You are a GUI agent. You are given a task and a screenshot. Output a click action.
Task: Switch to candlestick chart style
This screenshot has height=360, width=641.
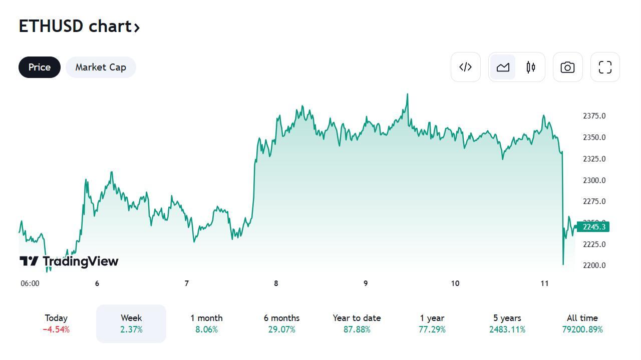click(x=531, y=67)
